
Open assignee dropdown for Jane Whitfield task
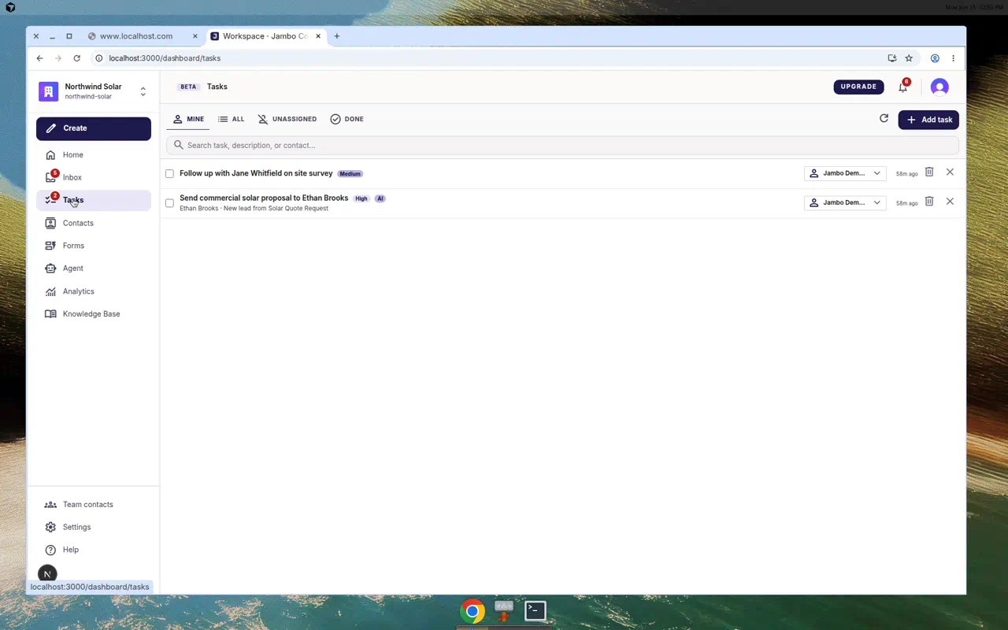coord(845,173)
